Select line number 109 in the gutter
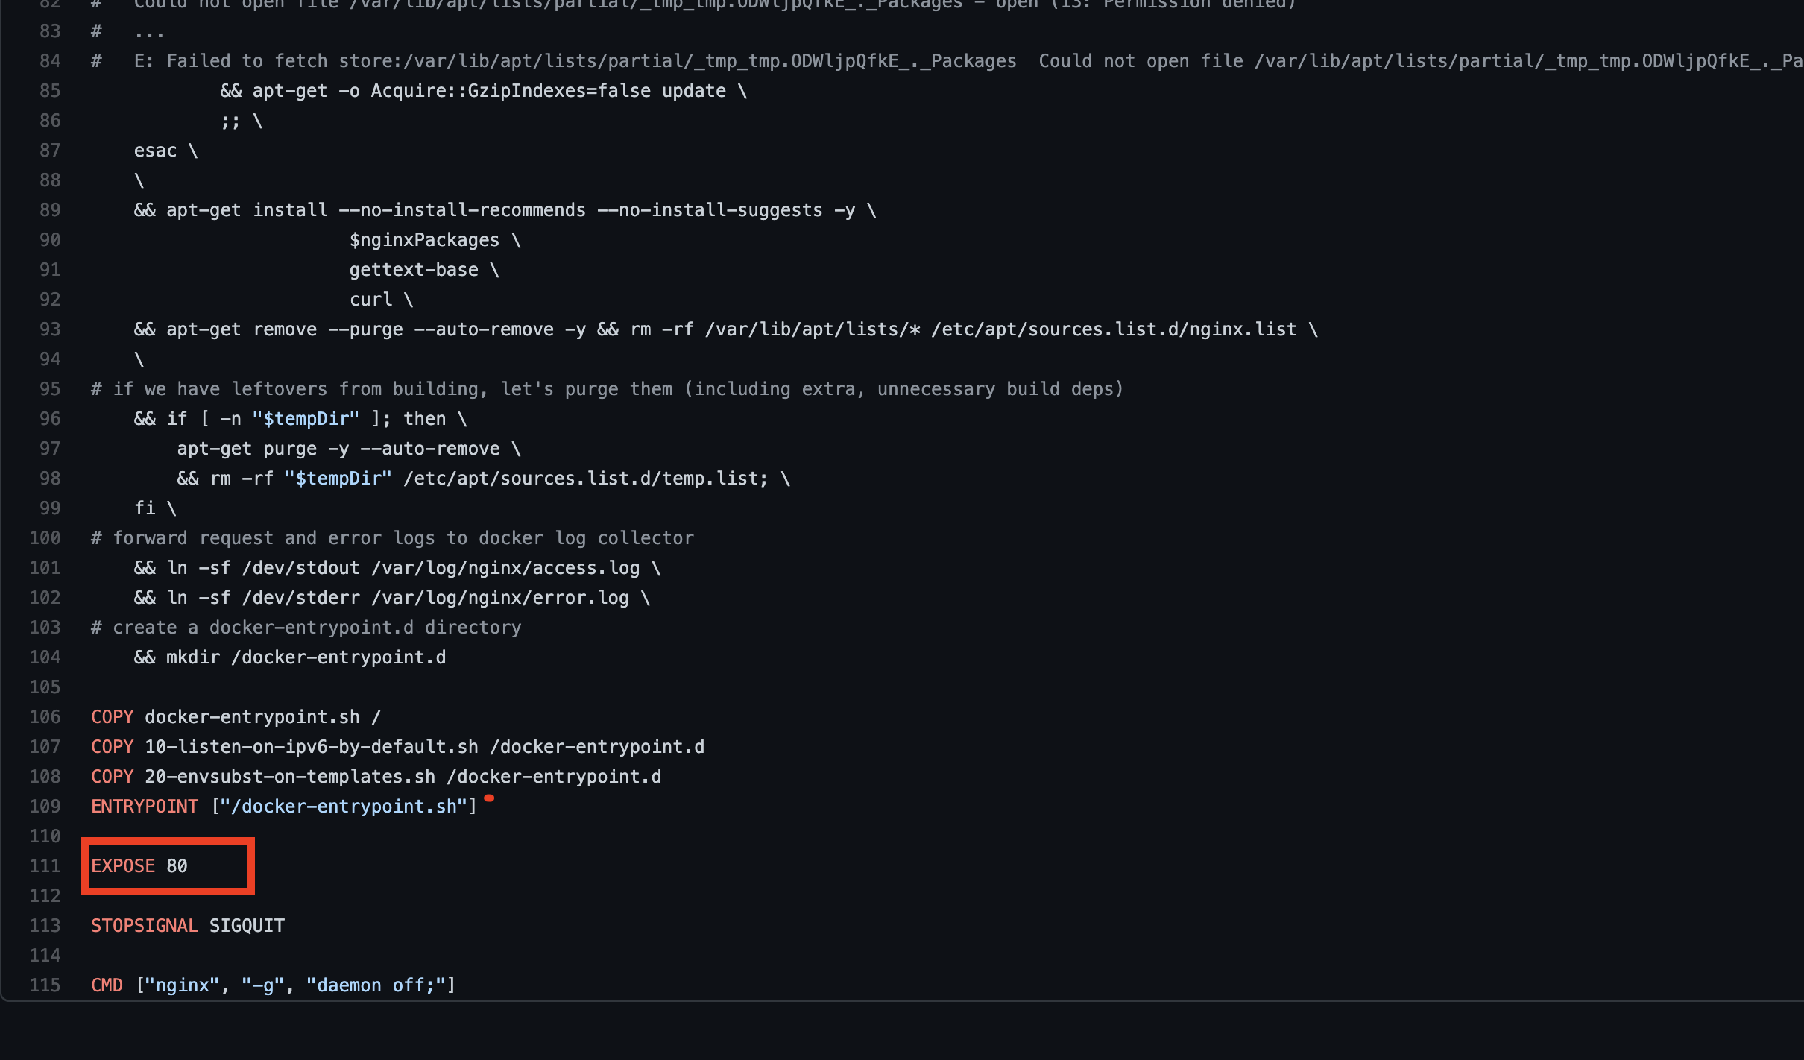The height and width of the screenshot is (1060, 1804). (x=45, y=806)
